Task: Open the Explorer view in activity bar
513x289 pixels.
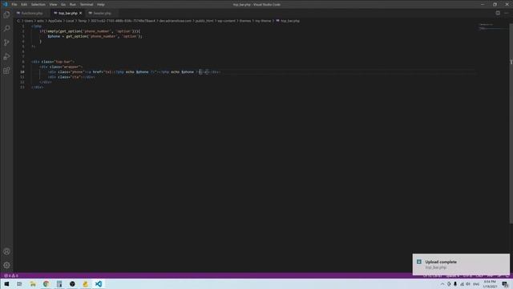Action: 6,14
